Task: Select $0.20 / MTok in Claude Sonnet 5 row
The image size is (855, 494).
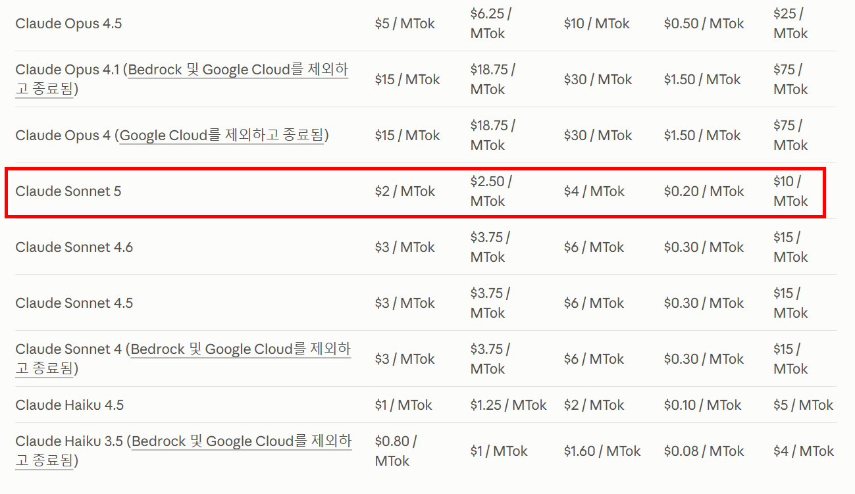Action: [704, 191]
